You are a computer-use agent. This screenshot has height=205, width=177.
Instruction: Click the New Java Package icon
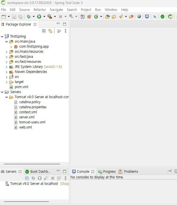89,17
